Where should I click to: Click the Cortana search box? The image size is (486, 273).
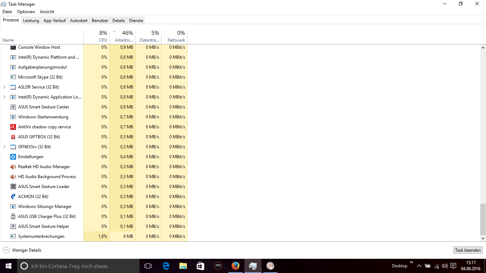78,266
